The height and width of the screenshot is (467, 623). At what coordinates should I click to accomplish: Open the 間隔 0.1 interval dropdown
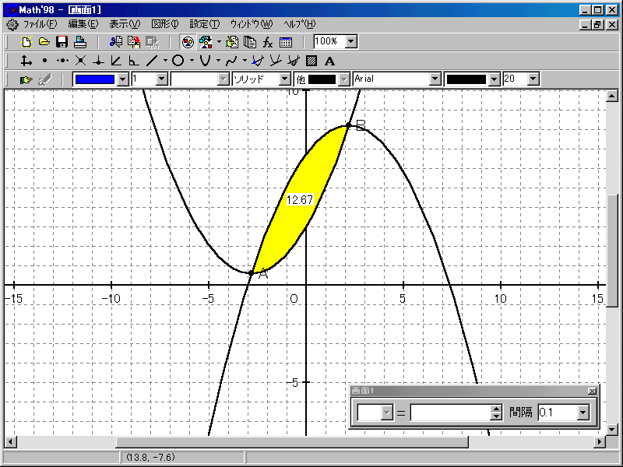point(583,413)
